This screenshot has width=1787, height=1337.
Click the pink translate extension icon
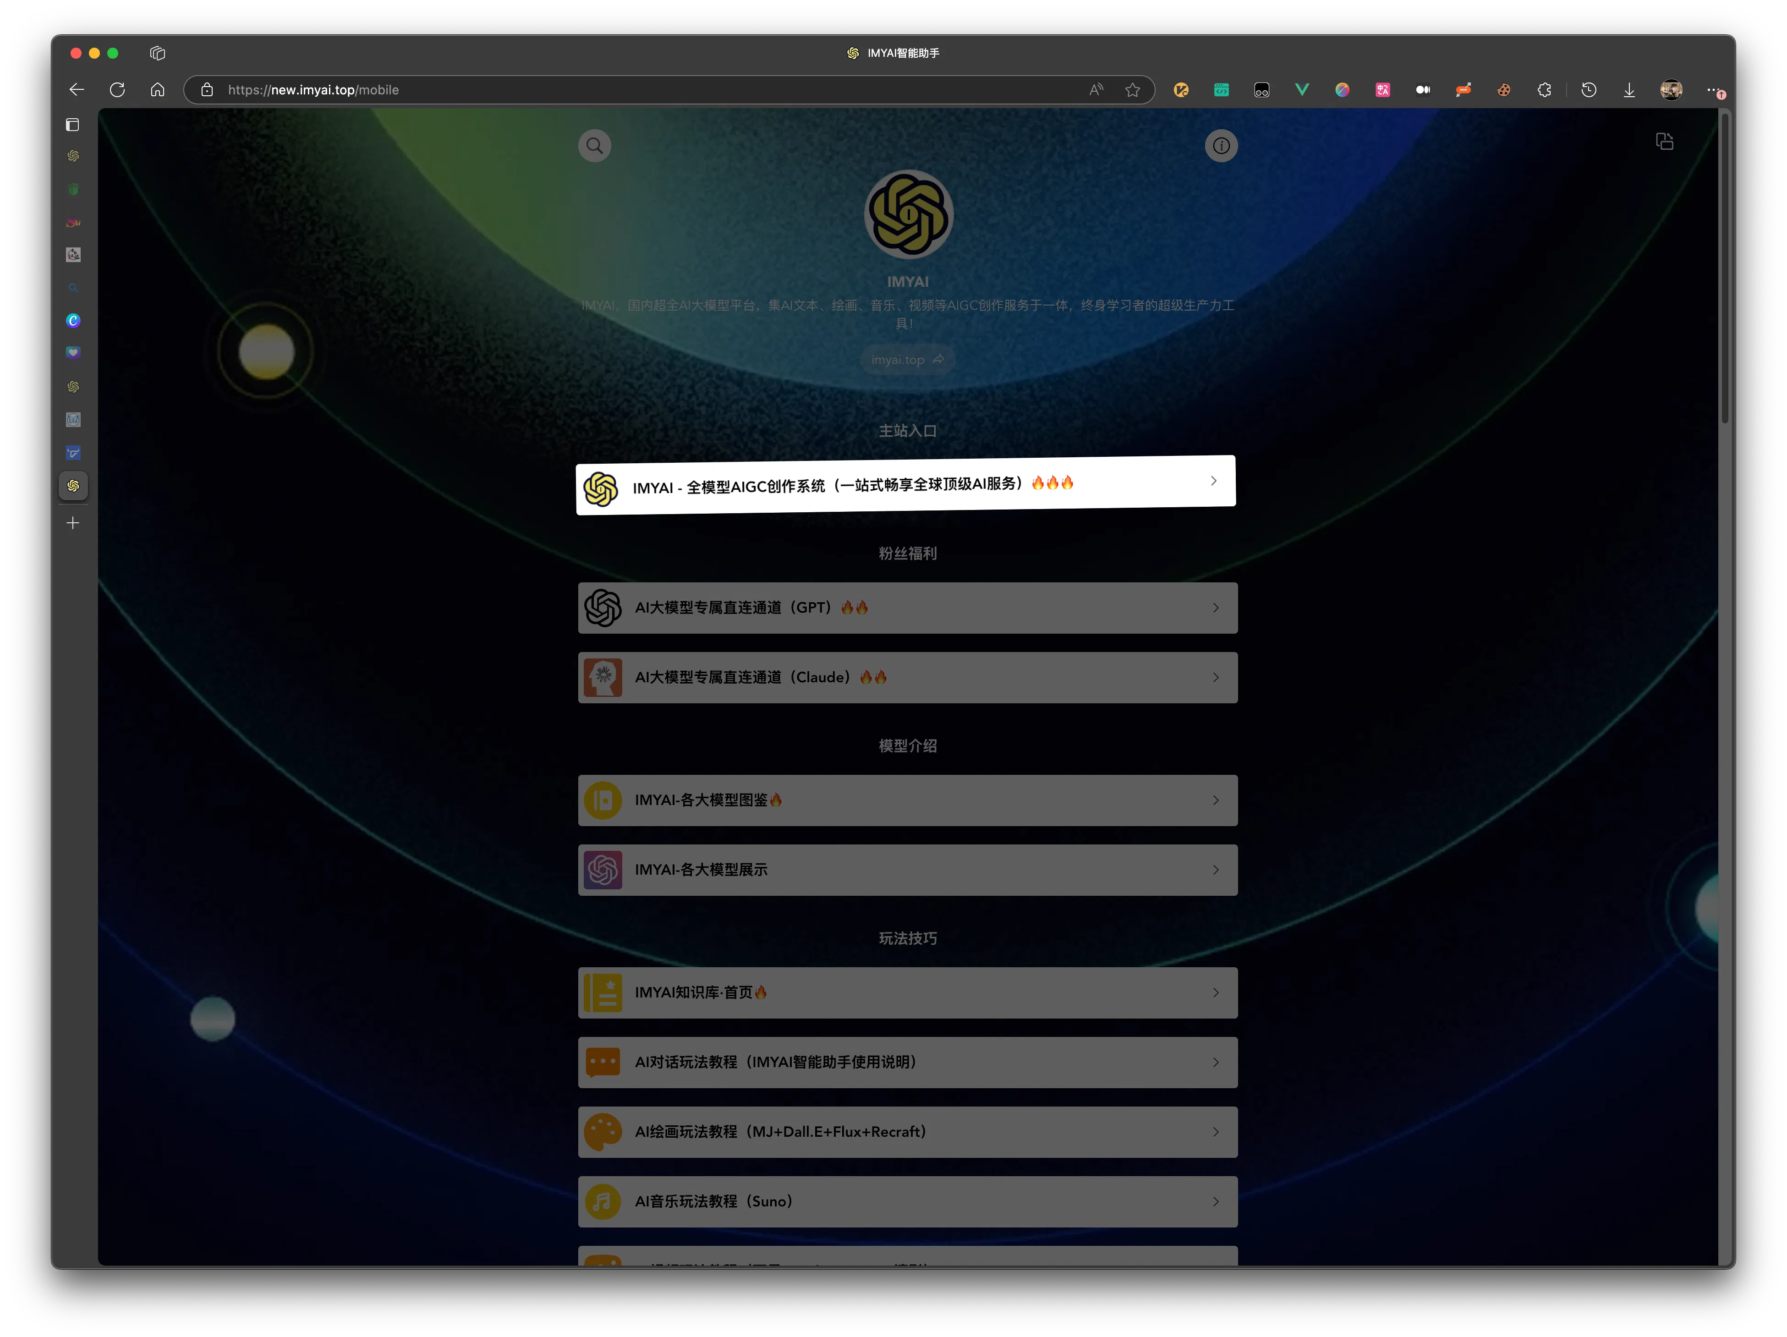pos(1382,90)
